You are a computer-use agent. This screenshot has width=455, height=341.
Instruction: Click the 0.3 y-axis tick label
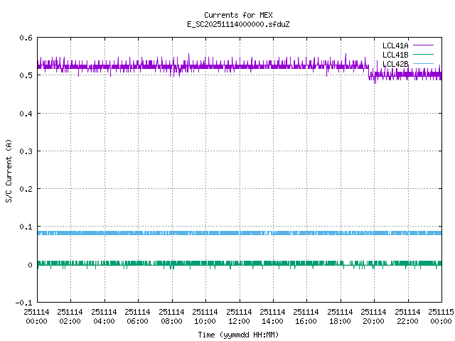coord(25,151)
